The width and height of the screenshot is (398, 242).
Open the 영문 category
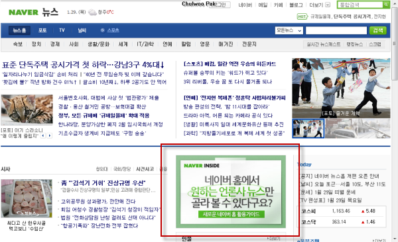click(x=204, y=44)
